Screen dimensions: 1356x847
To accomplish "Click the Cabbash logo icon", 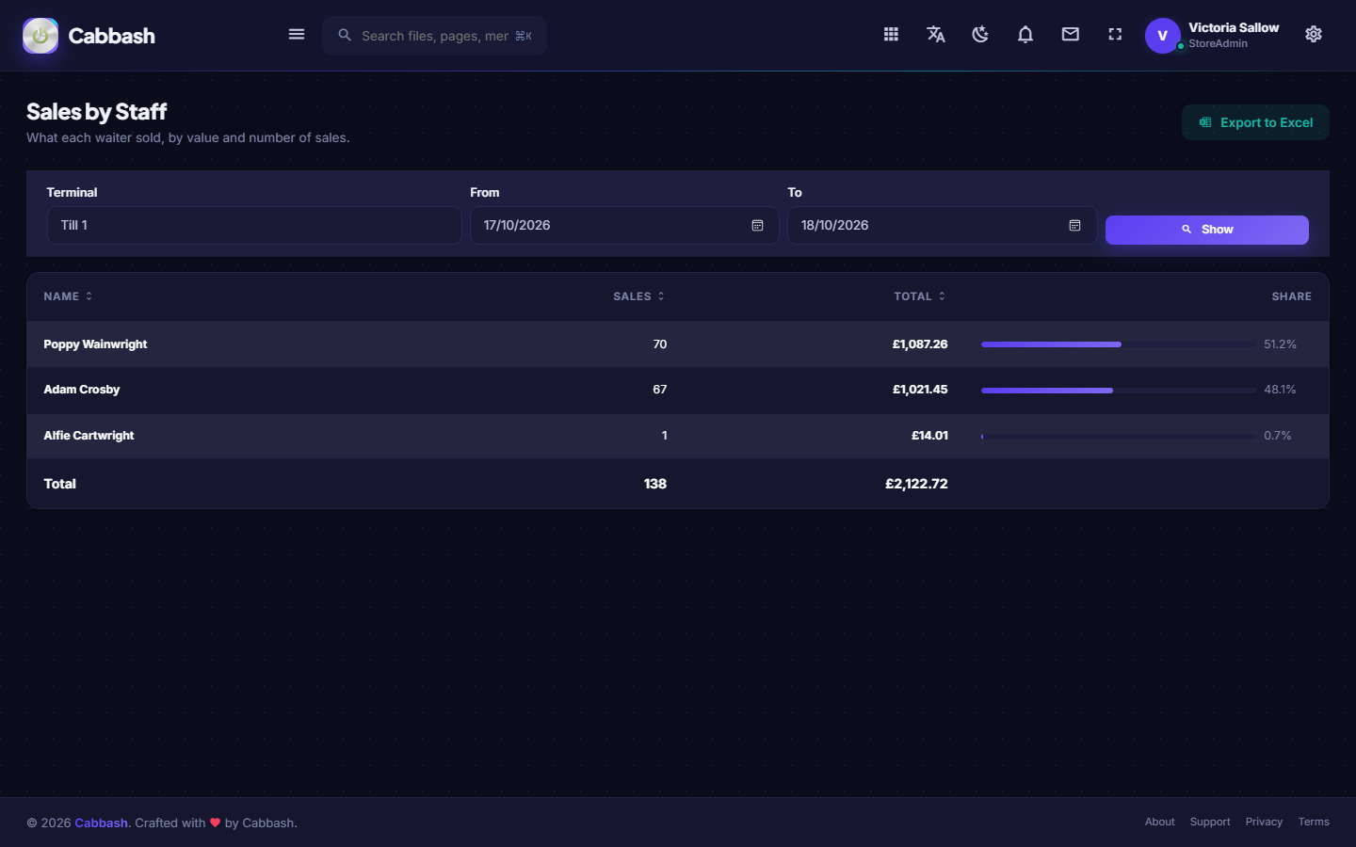I will (40, 36).
